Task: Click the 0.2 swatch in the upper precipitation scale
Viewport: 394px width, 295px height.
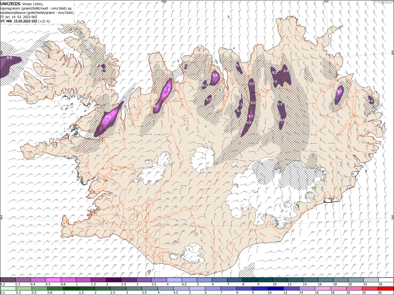Action: 8,280
